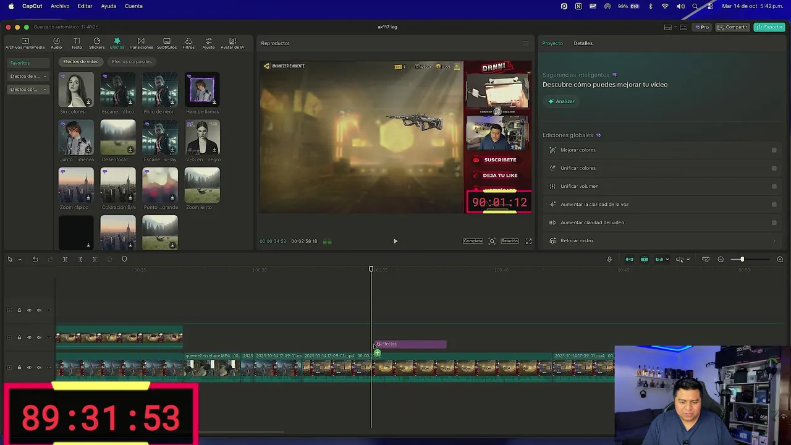The image size is (791, 445).
Task: Open the Texto panel
Action: [x=77, y=43]
